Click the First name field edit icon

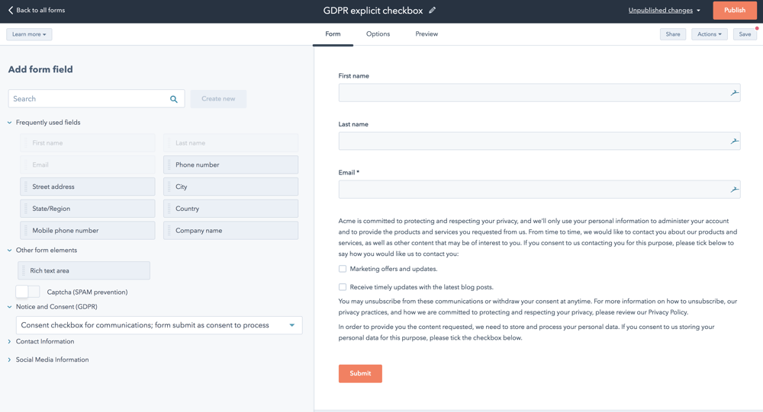734,93
